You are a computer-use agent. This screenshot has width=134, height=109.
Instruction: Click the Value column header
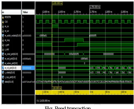(x=28, y=12)
